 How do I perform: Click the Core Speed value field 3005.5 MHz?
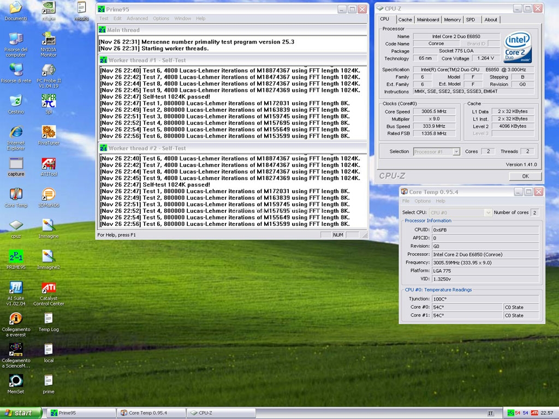click(x=434, y=111)
